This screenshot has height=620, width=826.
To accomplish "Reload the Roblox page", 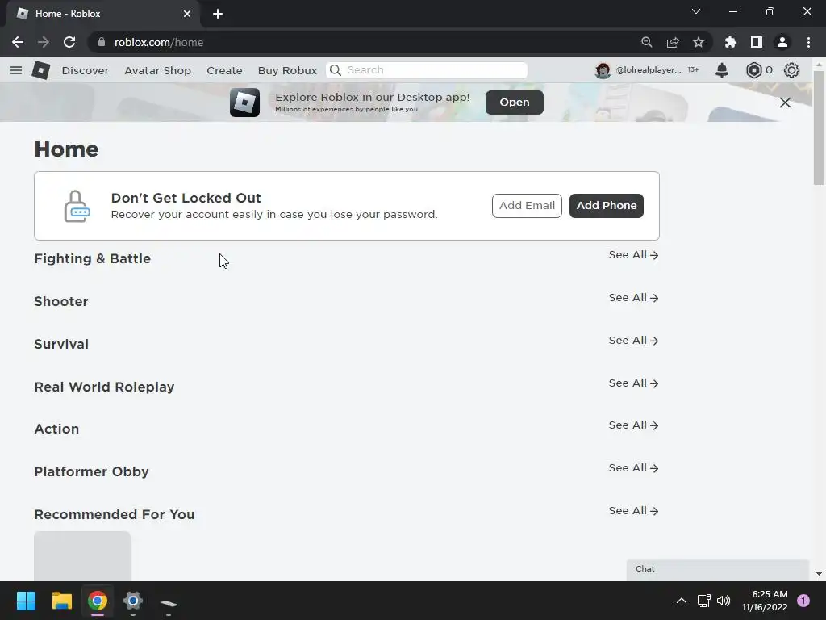I will (69, 42).
